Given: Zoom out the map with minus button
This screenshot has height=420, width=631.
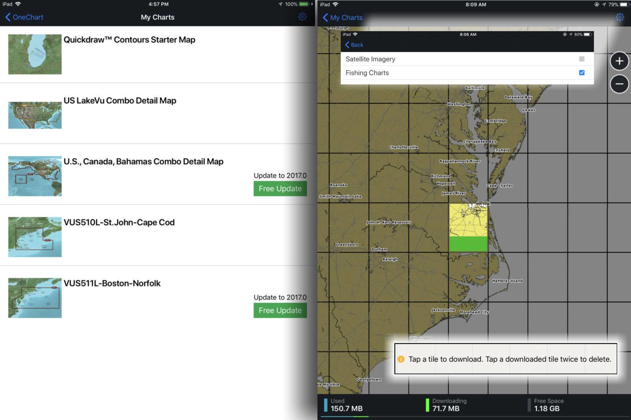Looking at the screenshot, I should (619, 84).
